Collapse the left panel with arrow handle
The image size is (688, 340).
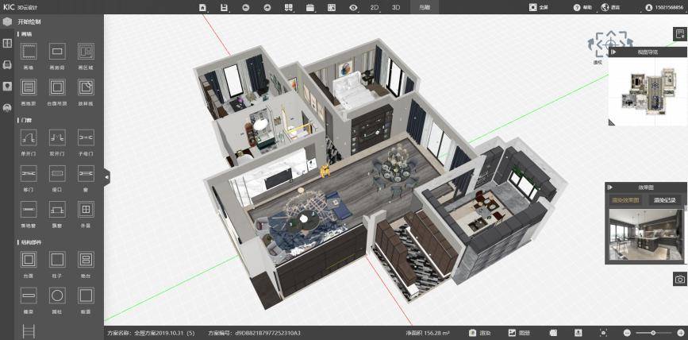click(x=106, y=177)
